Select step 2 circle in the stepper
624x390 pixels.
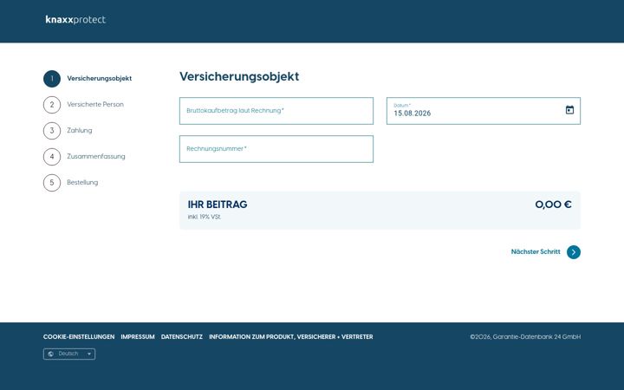tap(52, 105)
